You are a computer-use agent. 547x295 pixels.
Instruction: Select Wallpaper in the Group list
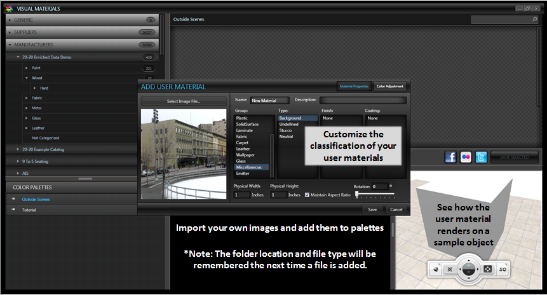(x=245, y=155)
